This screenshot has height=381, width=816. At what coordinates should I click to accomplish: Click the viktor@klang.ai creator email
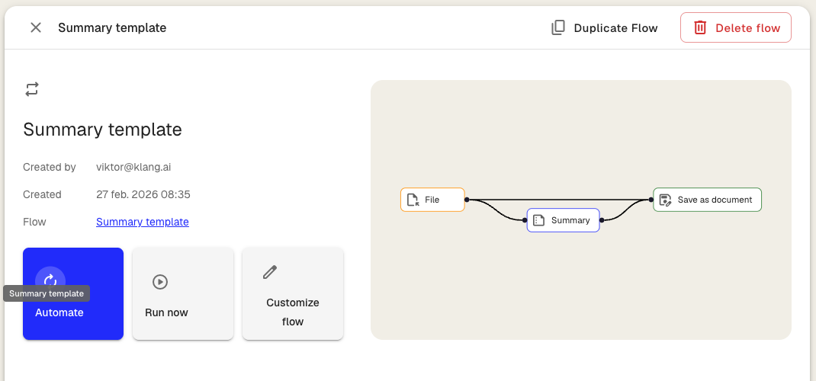[133, 168]
